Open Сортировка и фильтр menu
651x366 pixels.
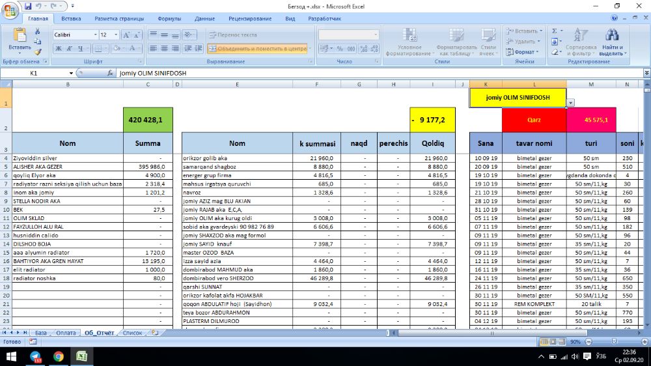[x=581, y=42]
